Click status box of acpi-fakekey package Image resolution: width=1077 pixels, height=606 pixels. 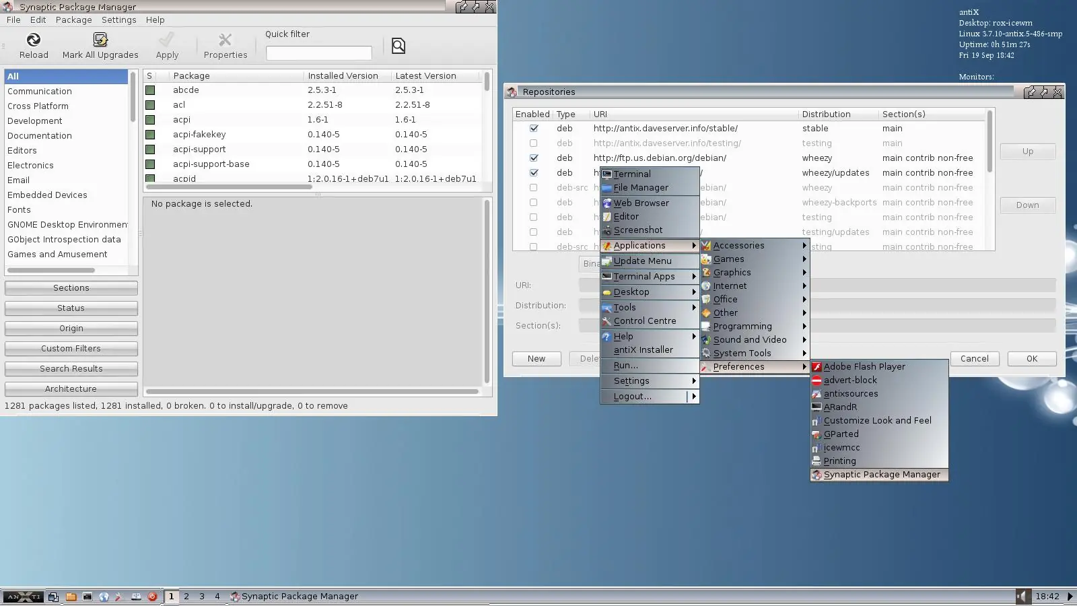coord(150,135)
